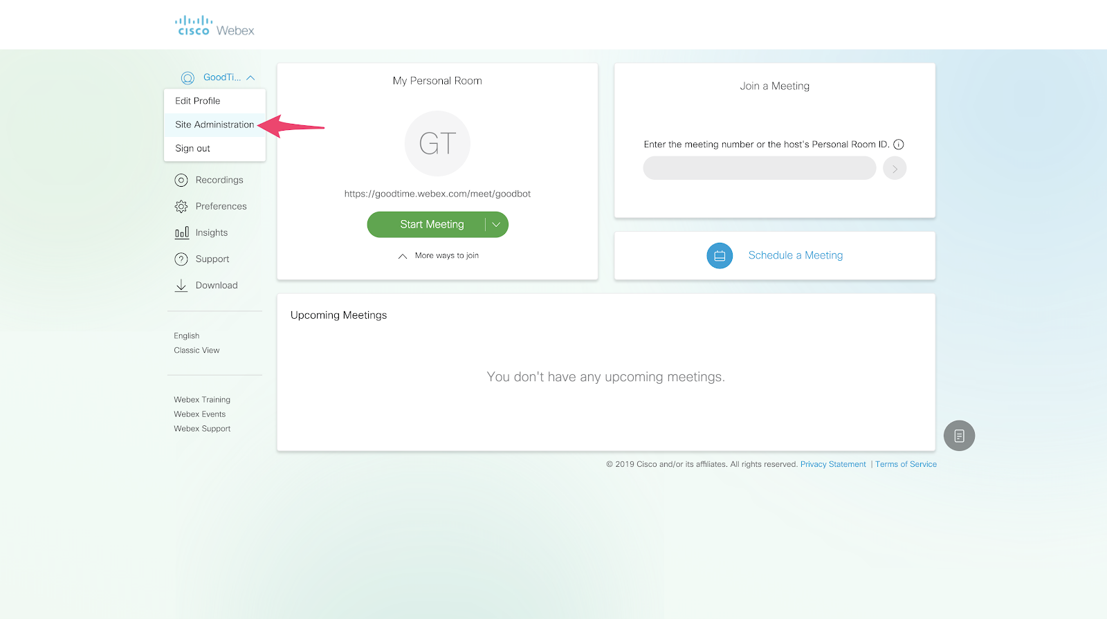Go to Preferences
The image size is (1107, 619).
[x=221, y=206]
